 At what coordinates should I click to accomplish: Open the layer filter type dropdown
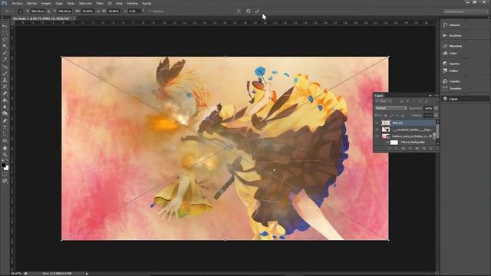pyautogui.click(x=384, y=101)
